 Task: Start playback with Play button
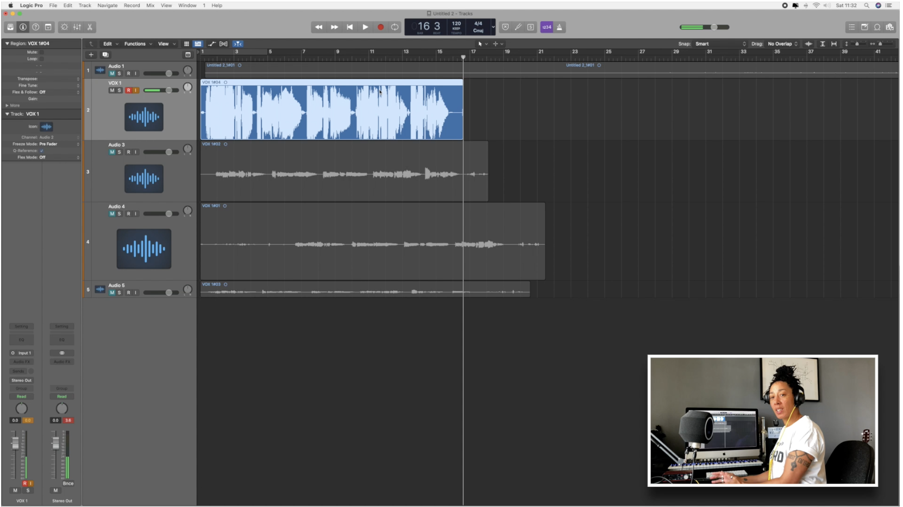(x=365, y=27)
